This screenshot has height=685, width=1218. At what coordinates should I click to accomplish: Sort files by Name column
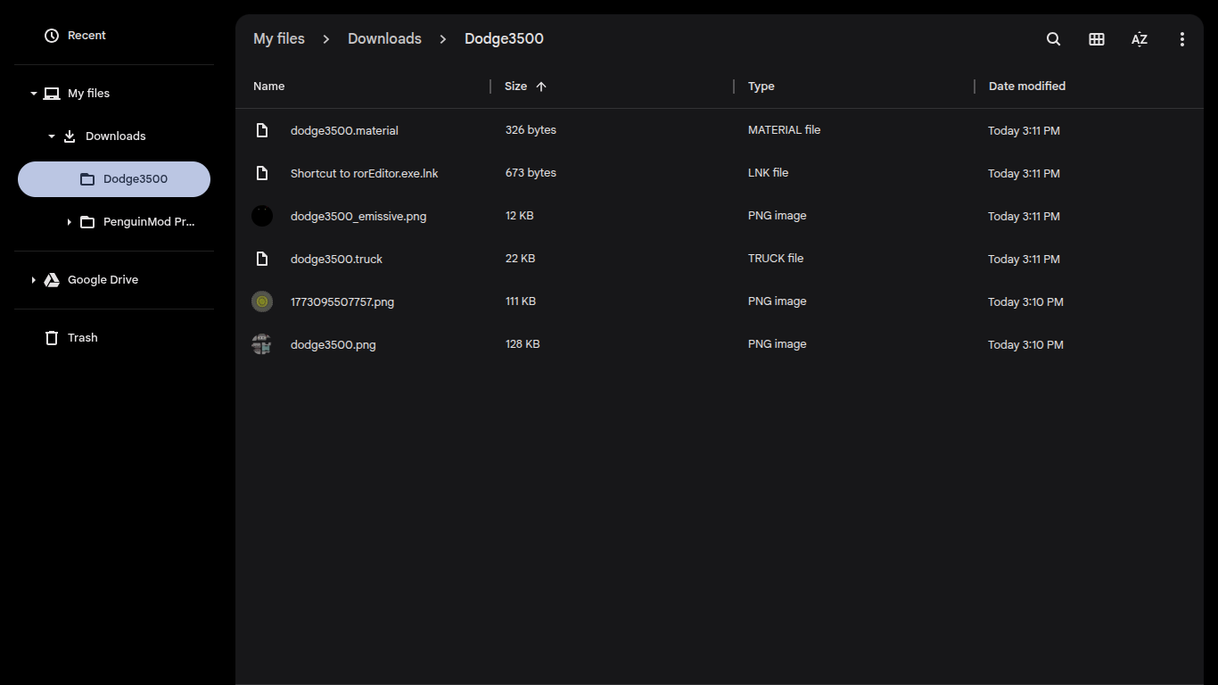point(269,87)
